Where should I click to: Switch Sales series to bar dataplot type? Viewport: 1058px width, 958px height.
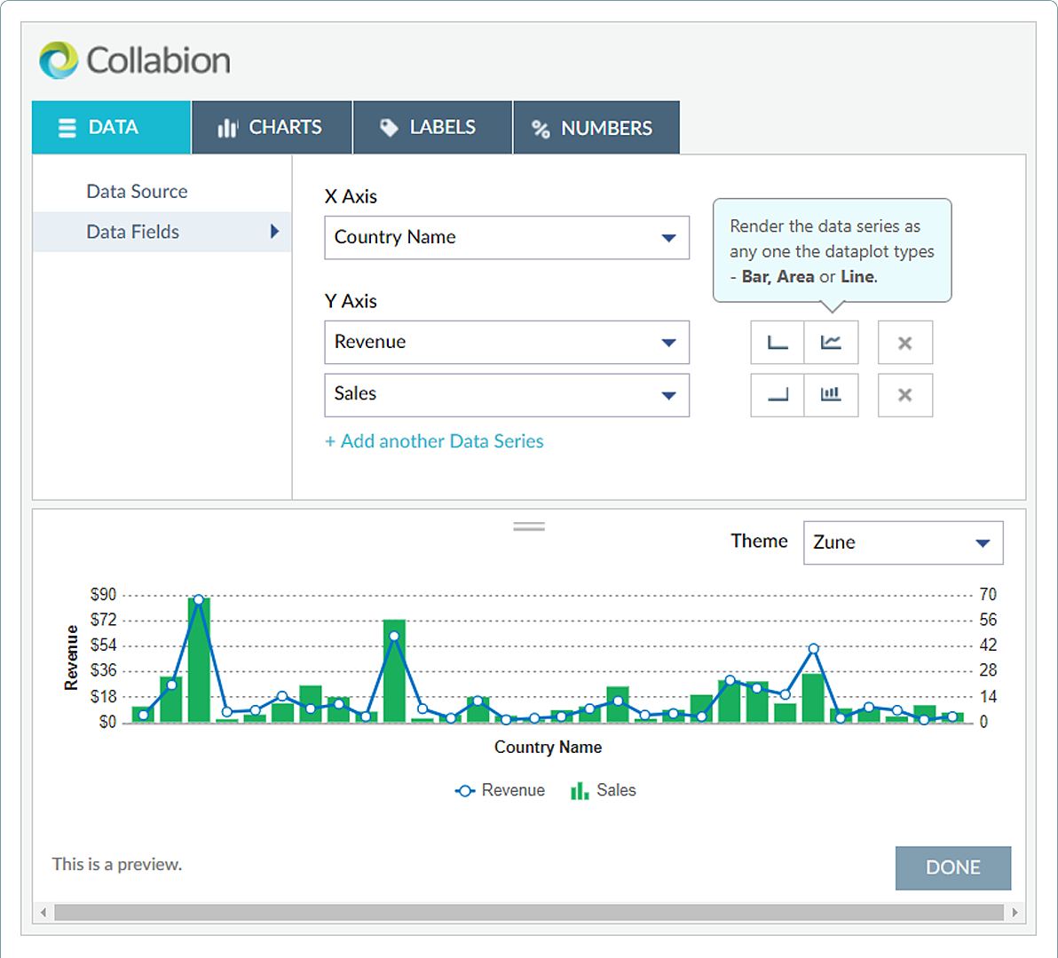832,395
